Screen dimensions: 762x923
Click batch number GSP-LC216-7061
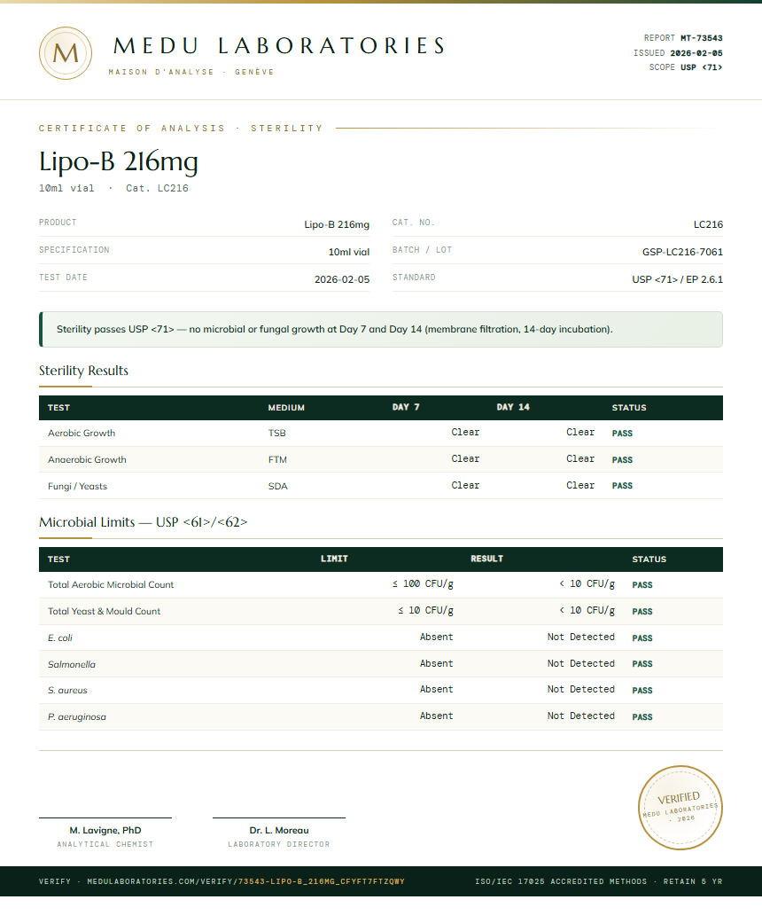click(682, 252)
